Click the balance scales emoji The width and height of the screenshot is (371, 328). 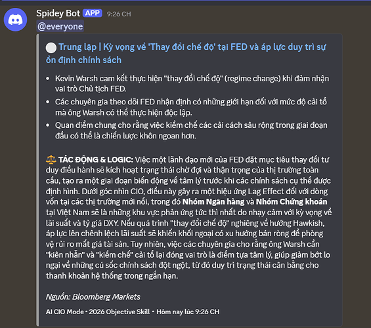coord(51,159)
